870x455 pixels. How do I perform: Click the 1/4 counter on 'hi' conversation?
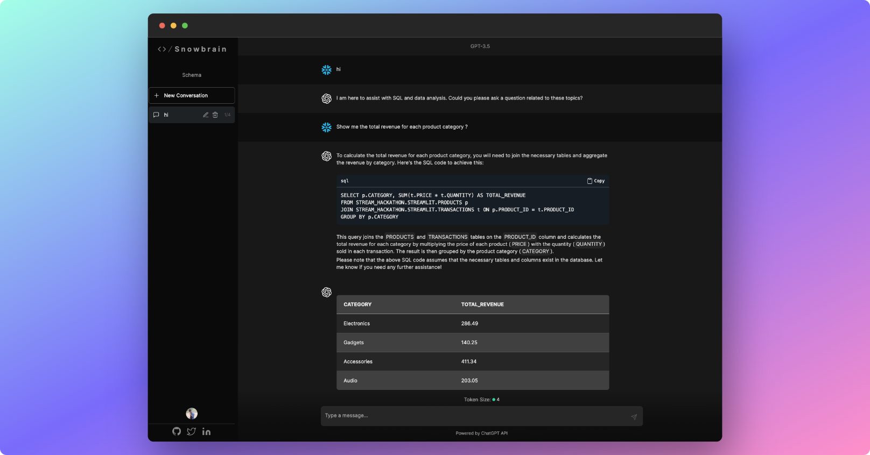point(227,115)
